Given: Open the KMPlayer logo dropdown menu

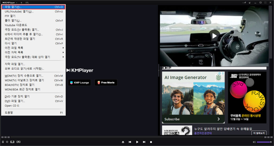Looking at the screenshot, I should (x=10, y=2).
